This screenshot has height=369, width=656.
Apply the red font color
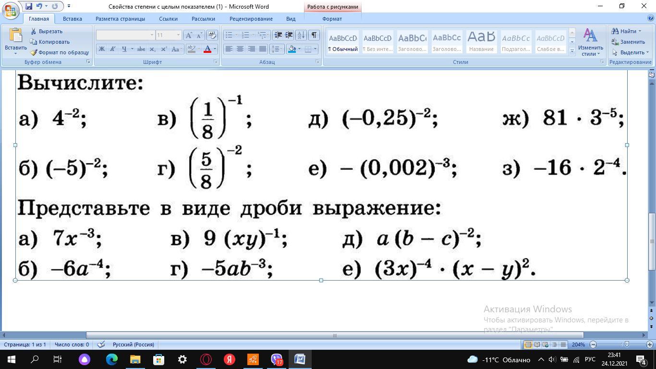(x=207, y=49)
